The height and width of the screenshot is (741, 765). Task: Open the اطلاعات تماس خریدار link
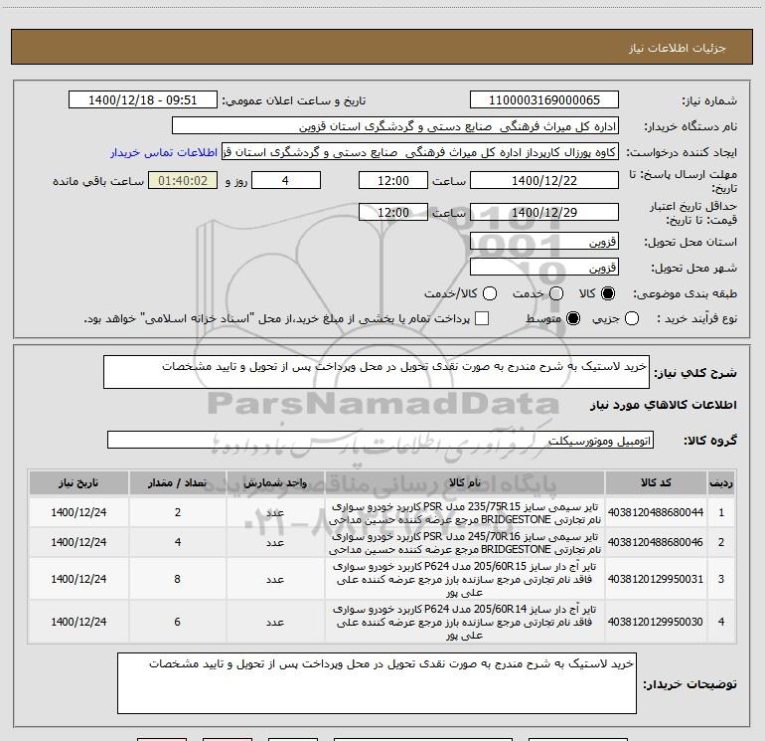164,152
